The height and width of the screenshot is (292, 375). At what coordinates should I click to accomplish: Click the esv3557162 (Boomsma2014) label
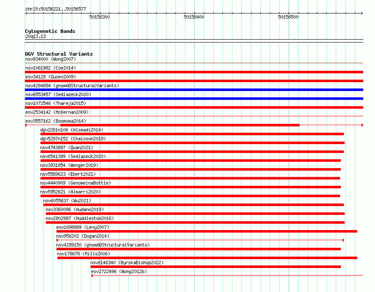pyautogui.click(x=56, y=121)
